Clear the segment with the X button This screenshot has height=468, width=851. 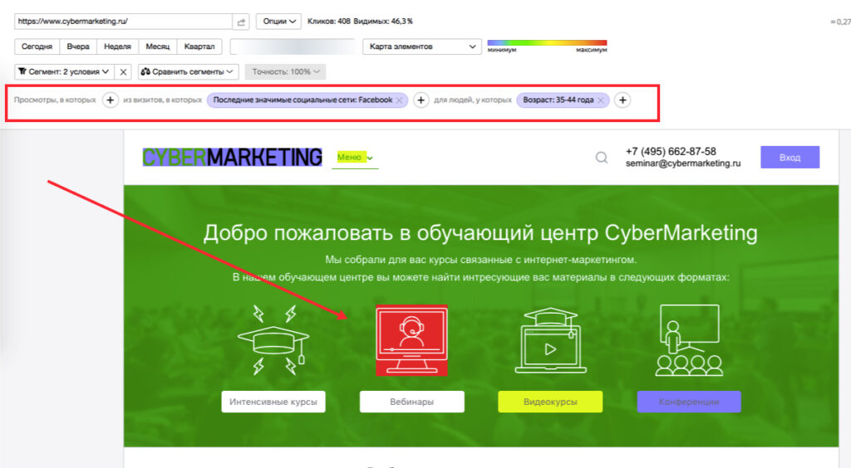123,71
